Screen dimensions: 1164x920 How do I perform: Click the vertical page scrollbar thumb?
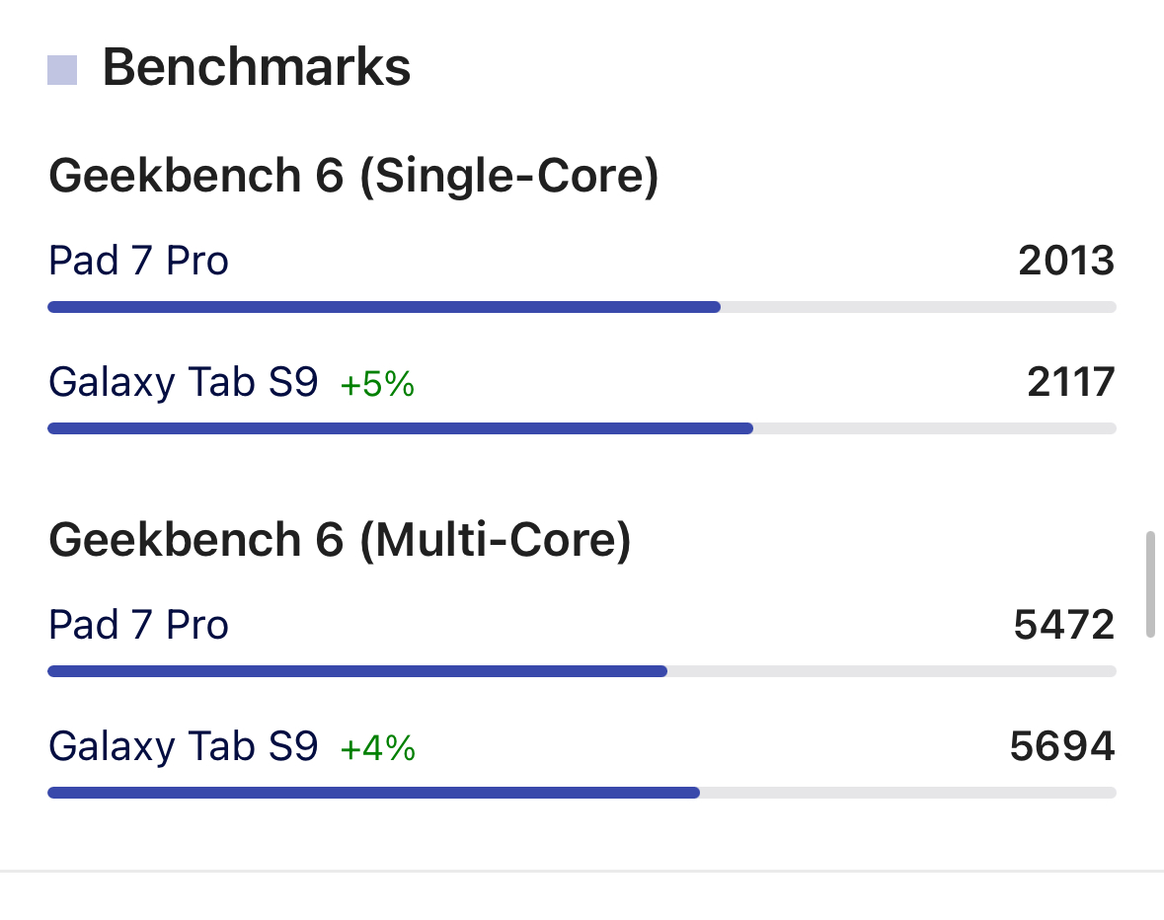[1150, 584]
